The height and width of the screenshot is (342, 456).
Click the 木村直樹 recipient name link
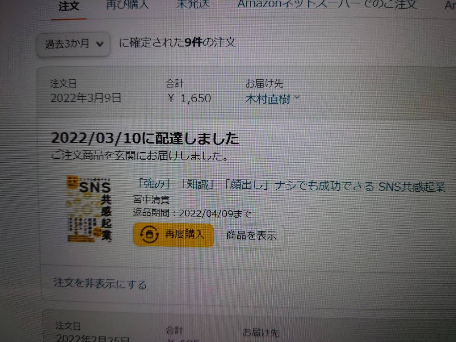coord(268,99)
